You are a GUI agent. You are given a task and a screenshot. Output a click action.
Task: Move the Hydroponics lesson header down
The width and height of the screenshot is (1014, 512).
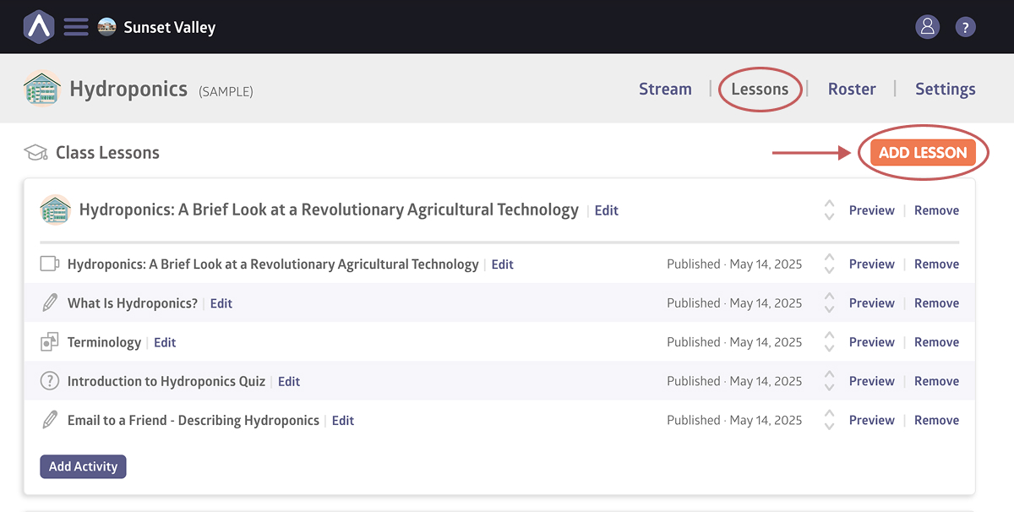pyautogui.click(x=829, y=216)
